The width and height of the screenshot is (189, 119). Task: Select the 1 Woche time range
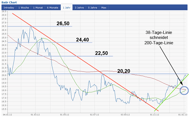[23, 8]
